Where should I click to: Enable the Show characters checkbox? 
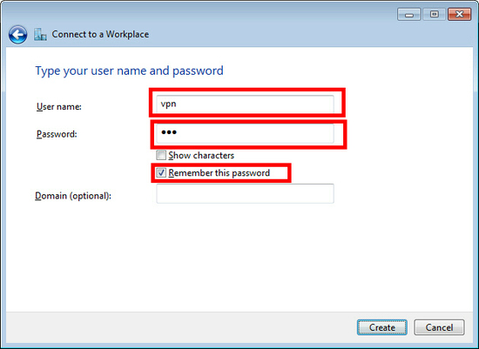(161, 155)
